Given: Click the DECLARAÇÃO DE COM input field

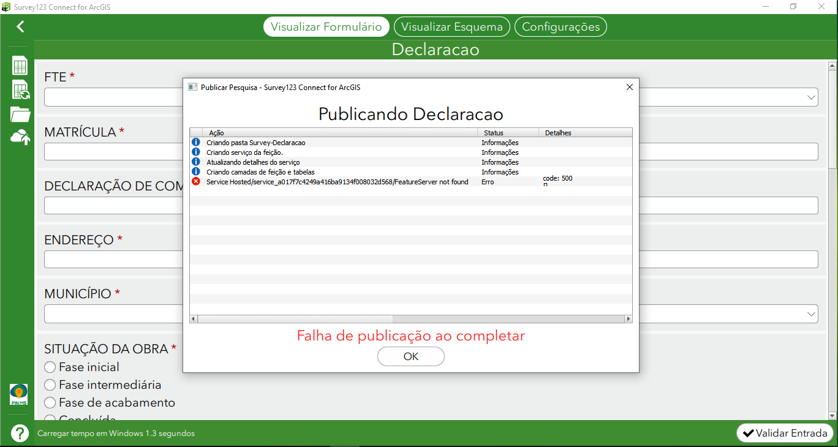Looking at the screenshot, I should 431,205.
